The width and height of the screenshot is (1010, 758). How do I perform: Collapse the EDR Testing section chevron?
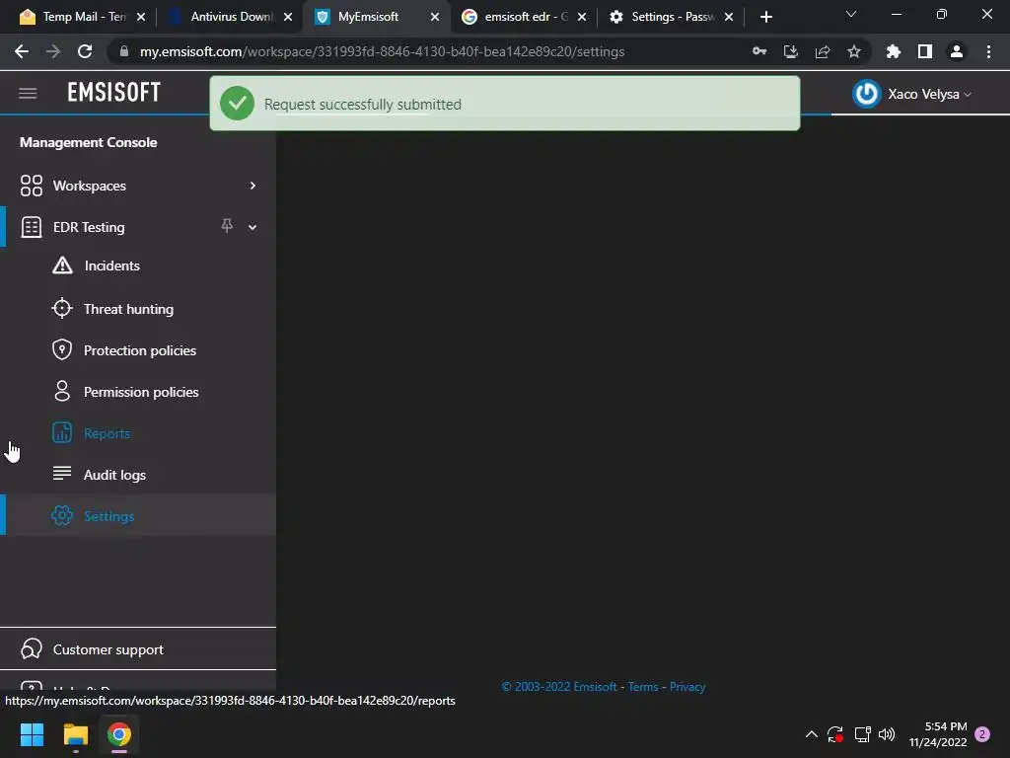click(x=252, y=227)
